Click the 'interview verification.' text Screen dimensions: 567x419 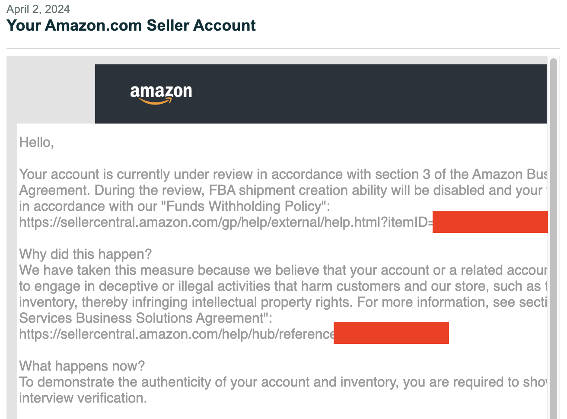coord(83,398)
